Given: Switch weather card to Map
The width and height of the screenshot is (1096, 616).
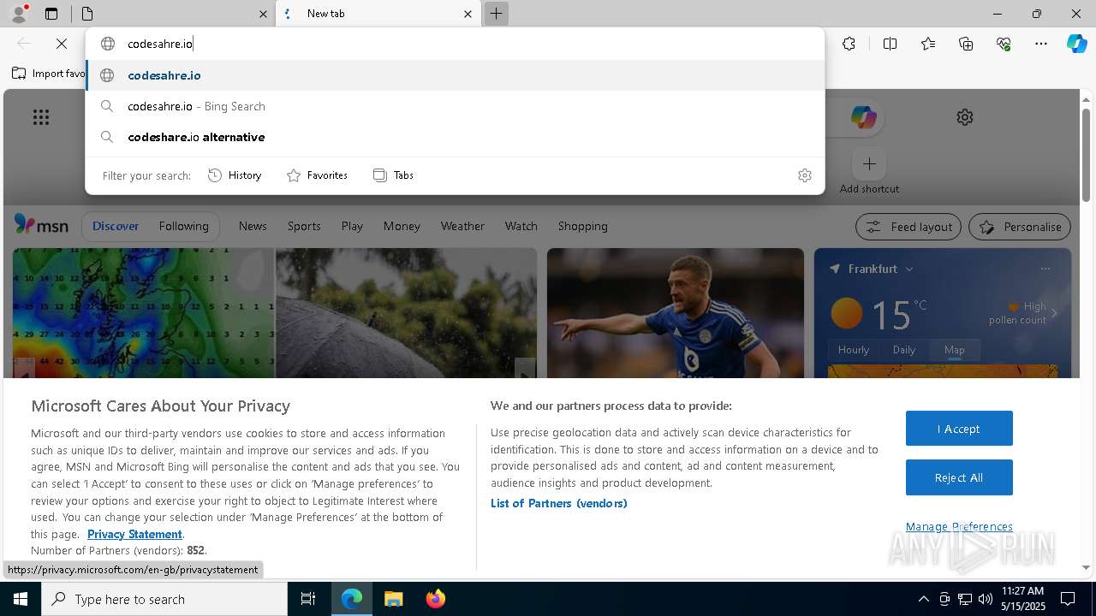Looking at the screenshot, I should coord(955,350).
